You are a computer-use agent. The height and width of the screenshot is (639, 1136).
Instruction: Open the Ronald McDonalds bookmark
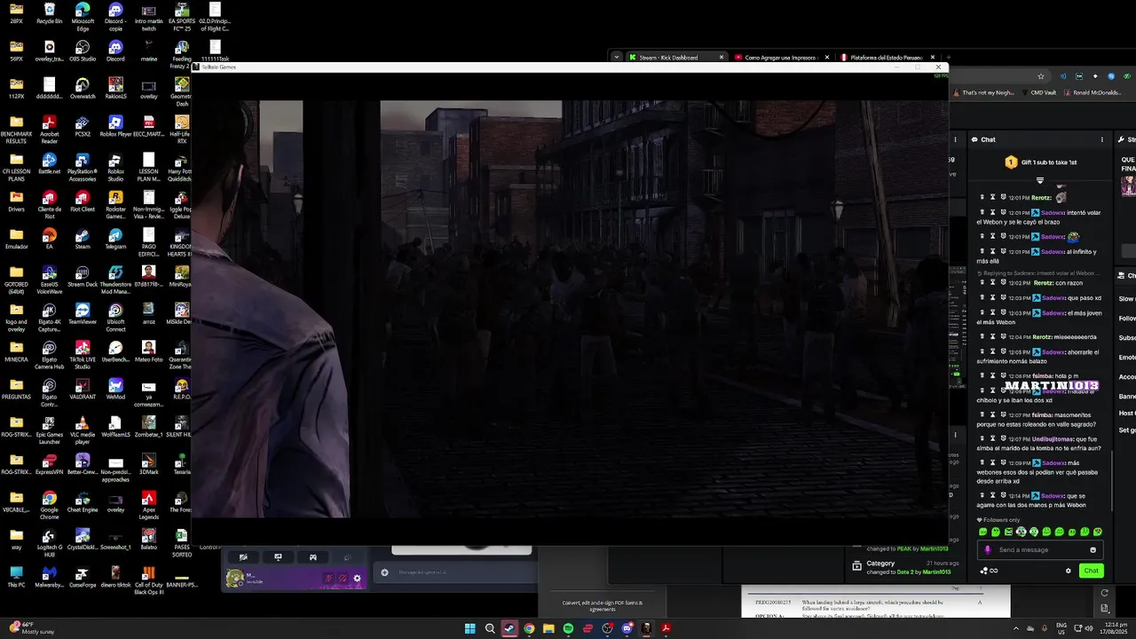click(x=1093, y=92)
